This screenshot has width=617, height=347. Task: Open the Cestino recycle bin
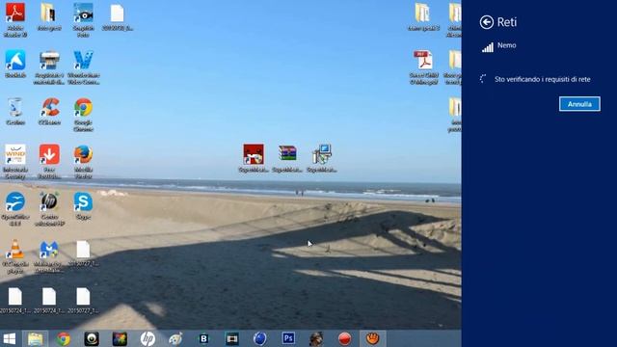[x=15, y=112]
